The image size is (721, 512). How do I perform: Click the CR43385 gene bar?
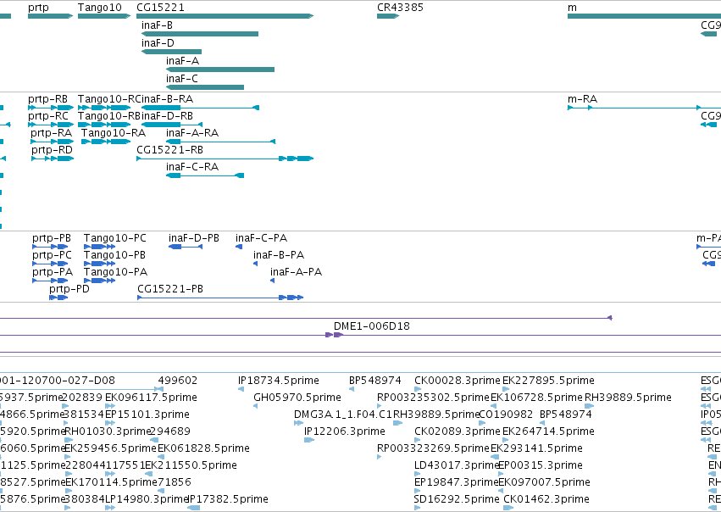click(388, 16)
